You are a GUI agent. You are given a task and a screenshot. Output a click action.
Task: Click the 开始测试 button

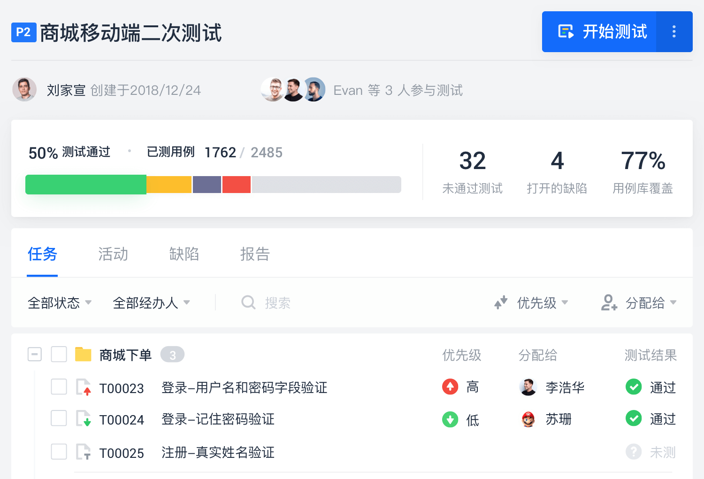click(599, 31)
